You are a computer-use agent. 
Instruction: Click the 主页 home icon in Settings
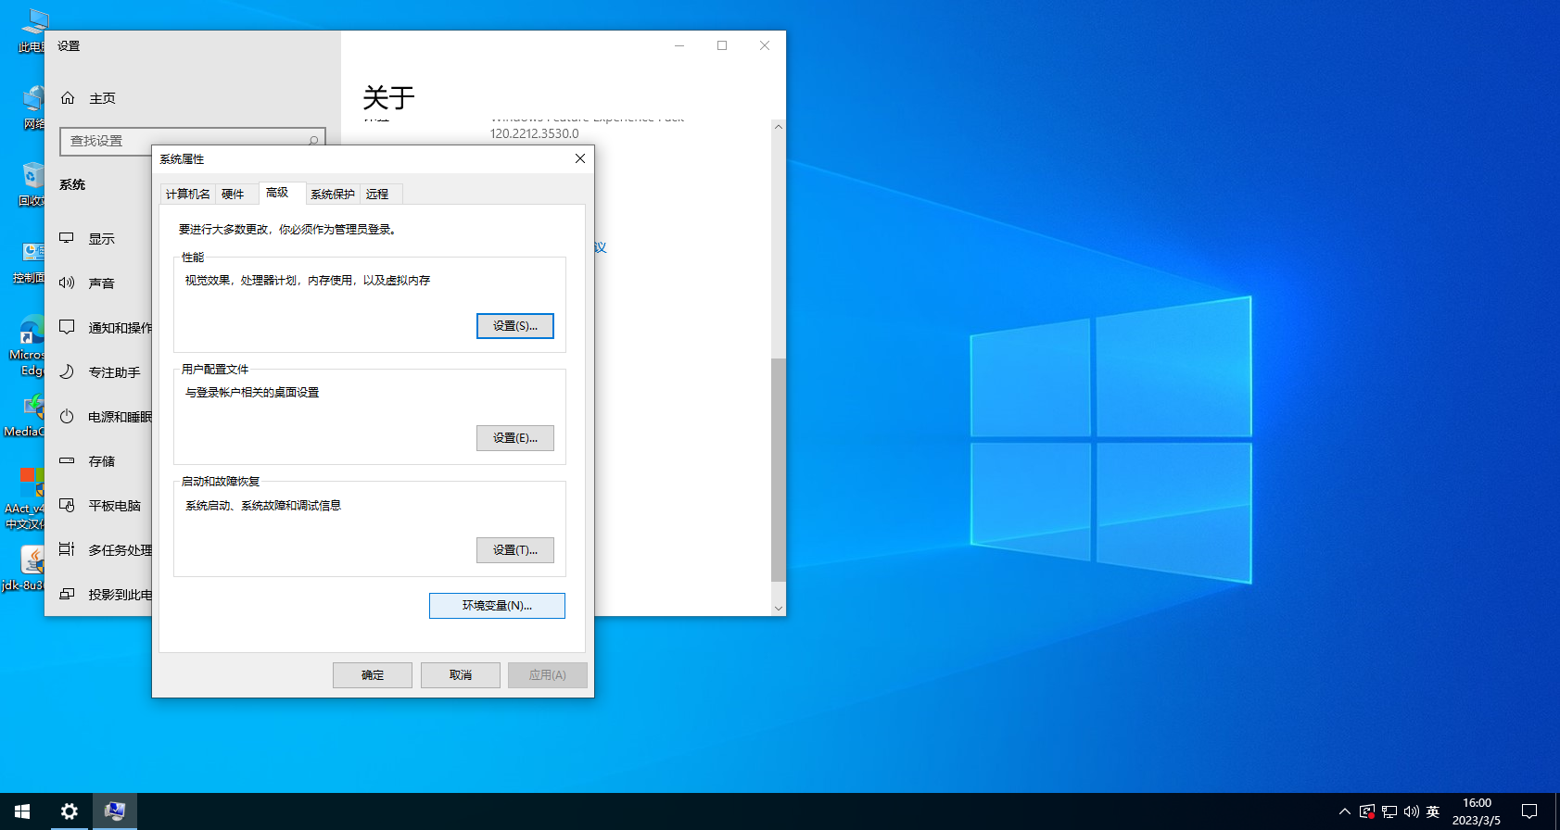click(68, 98)
